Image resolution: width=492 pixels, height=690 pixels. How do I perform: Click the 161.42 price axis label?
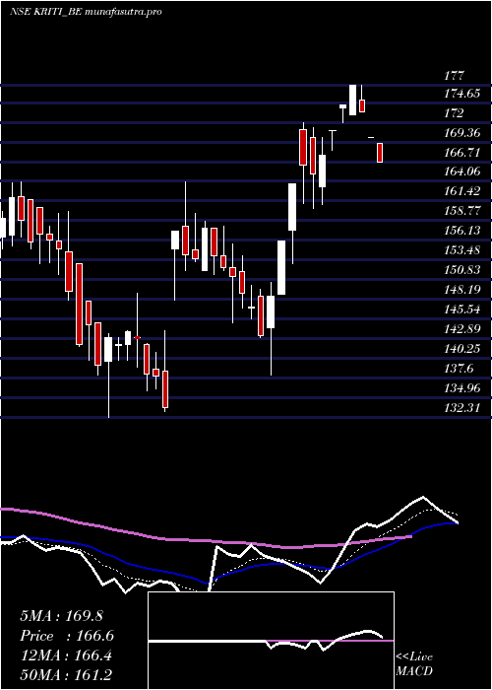click(461, 191)
